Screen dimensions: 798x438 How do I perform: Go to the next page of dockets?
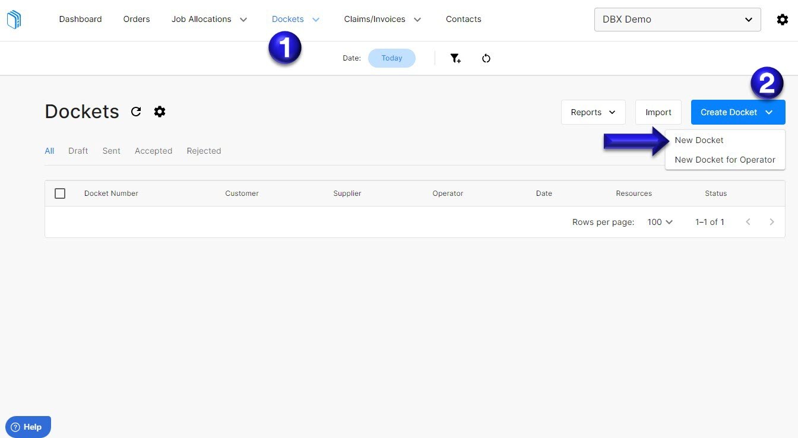click(x=772, y=221)
